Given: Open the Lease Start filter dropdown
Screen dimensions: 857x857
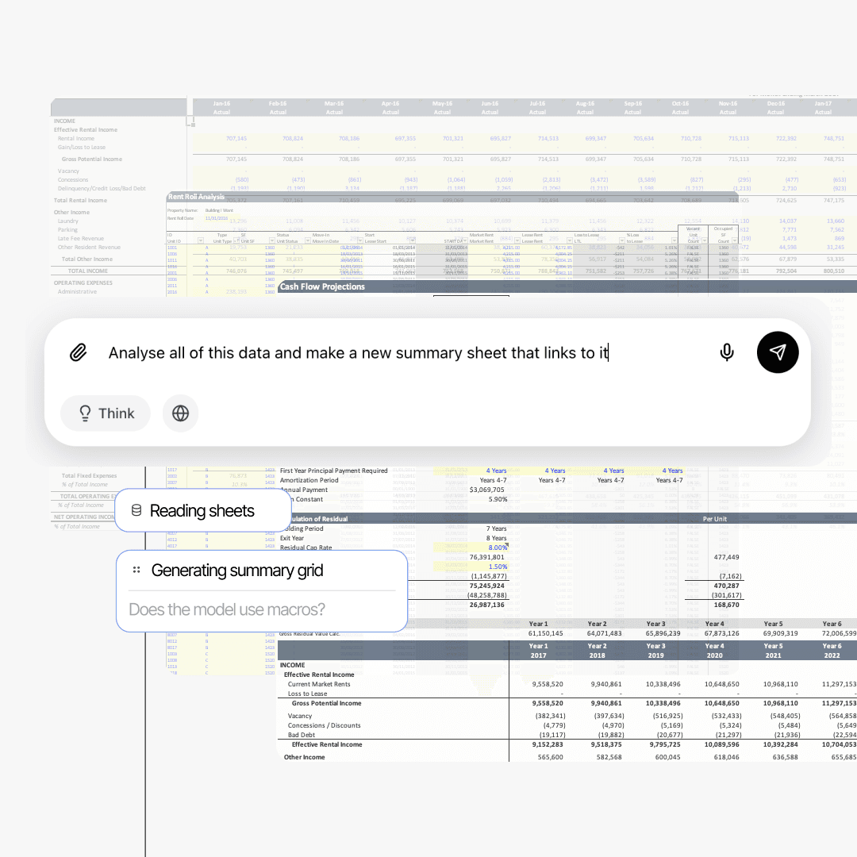Looking at the screenshot, I should coord(411,240).
